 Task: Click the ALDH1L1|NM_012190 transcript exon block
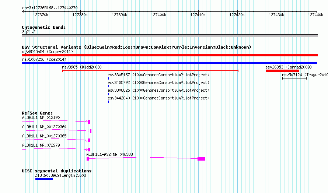tap(89, 122)
